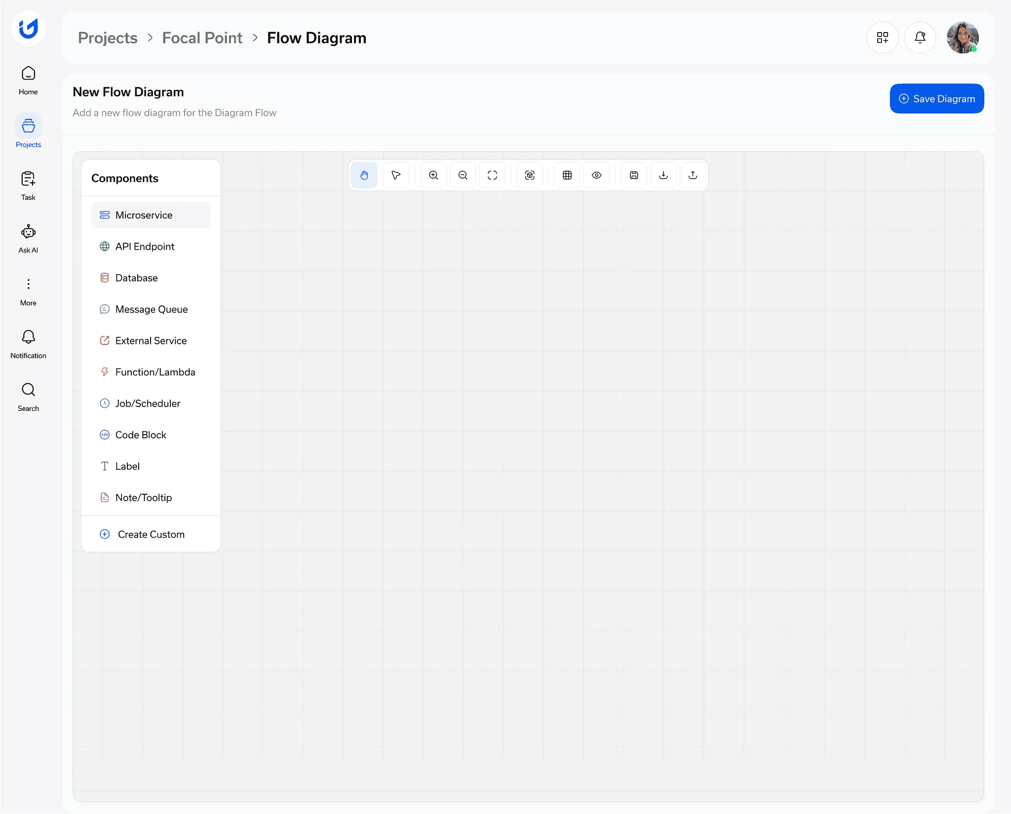Select the hand pan tool

(364, 175)
